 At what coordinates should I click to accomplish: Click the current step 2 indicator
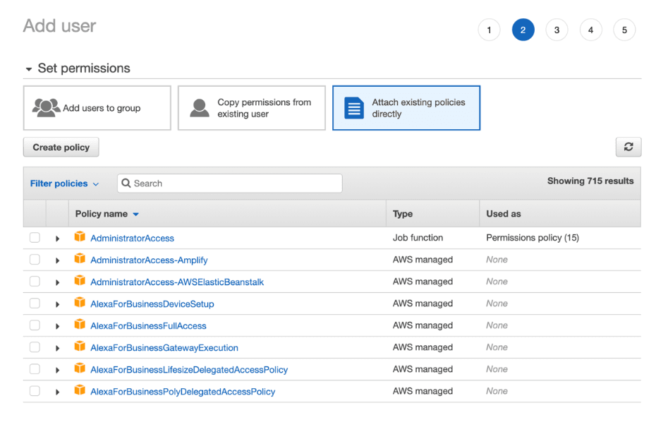click(523, 30)
